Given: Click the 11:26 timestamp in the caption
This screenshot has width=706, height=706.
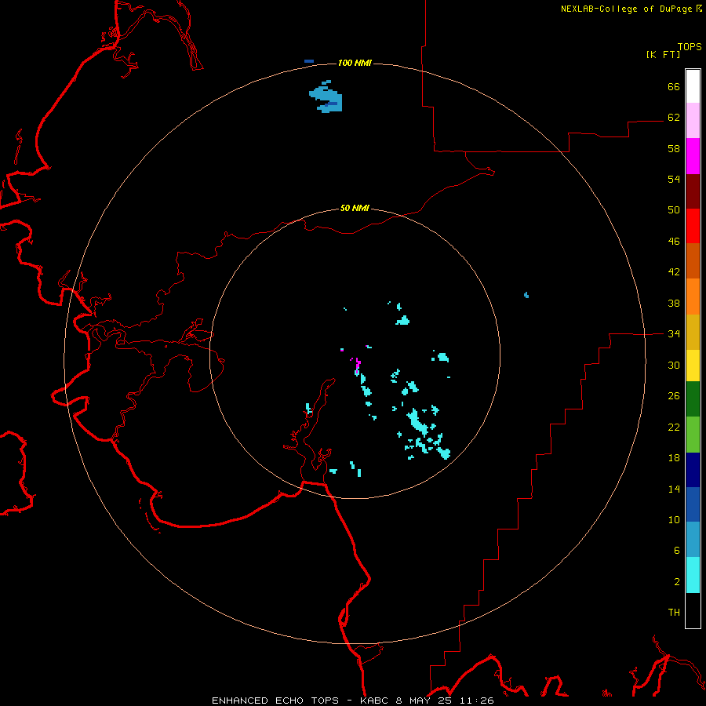Looking at the screenshot, I should [x=477, y=701].
